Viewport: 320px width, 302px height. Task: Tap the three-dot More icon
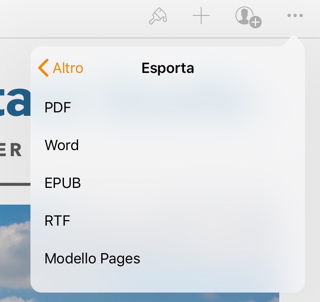(295, 15)
